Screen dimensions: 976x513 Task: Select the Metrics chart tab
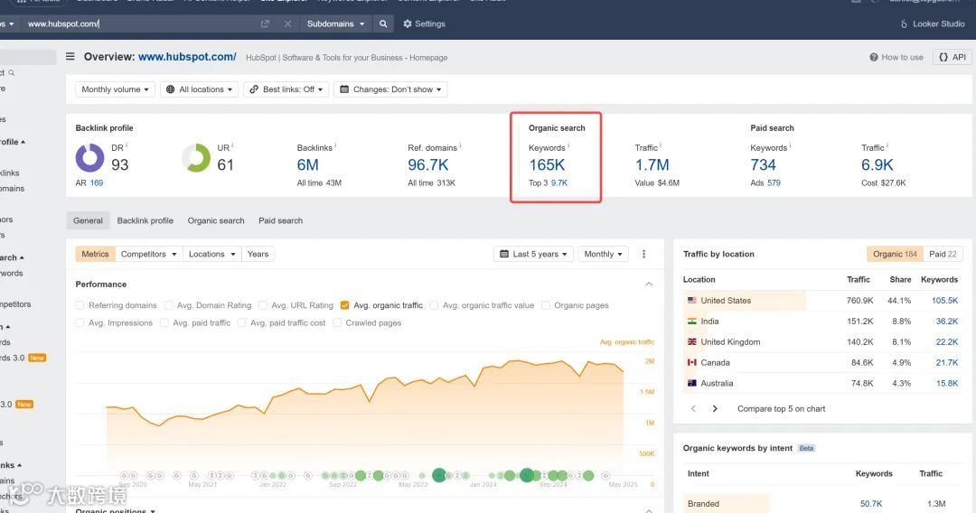pyautogui.click(x=95, y=254)
